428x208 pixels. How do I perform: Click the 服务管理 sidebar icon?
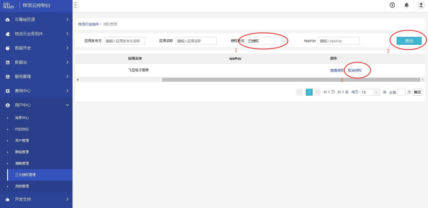(7, 76)
